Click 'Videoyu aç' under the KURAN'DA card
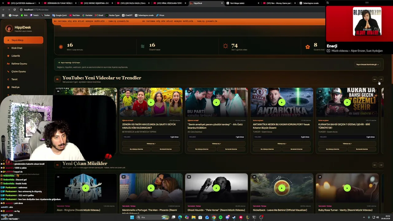Image resolution: width=393 pixels, height=221 pixels. (x=347, y=144)
